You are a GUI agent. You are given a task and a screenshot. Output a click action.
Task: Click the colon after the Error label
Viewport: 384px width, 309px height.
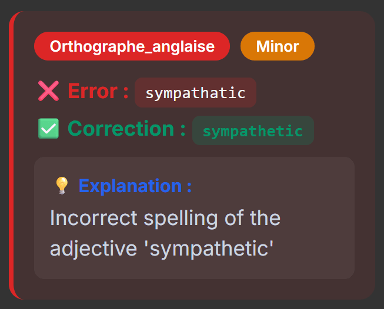pos(125,92)
